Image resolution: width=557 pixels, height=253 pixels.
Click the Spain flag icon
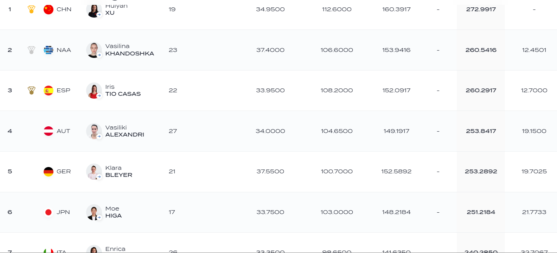coord(49,91)
